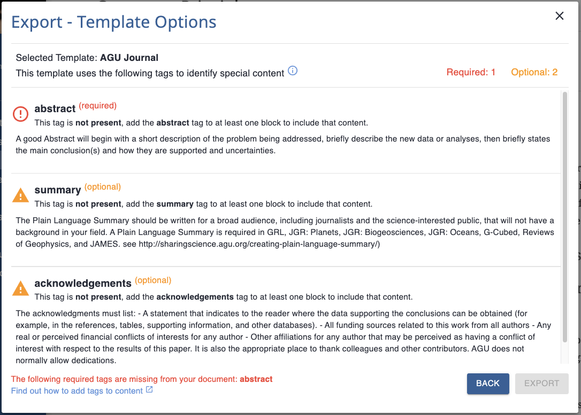Click the warning triangle next to acknowledgements

click(x=21, y=288)
